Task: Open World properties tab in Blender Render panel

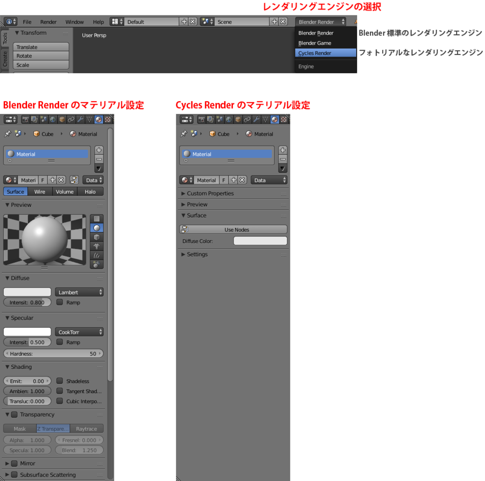Action: 53,120
